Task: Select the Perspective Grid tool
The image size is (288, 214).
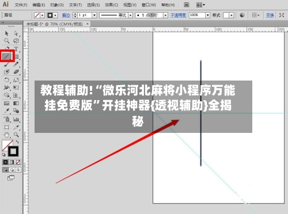Action: point(16,95)
